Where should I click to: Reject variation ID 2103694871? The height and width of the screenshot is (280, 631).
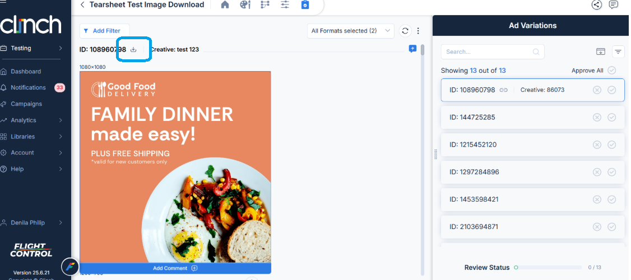pyautogui.click(x=597, y=227)
